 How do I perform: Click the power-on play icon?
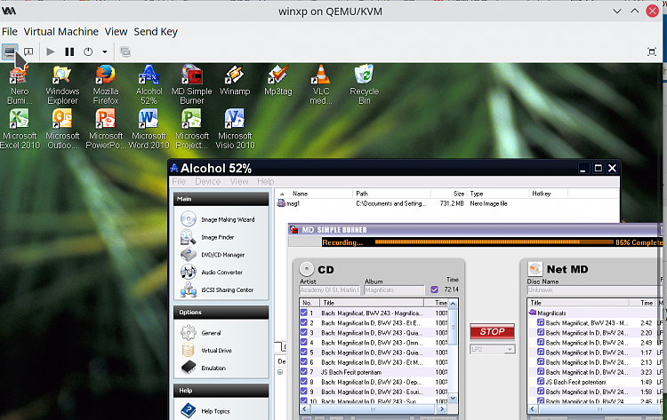(51, 52)
